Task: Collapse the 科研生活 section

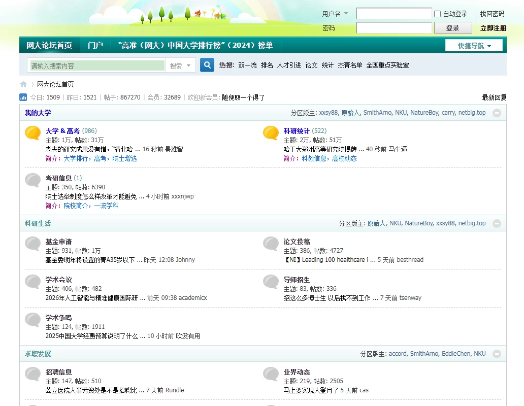Action: (497, 223)
